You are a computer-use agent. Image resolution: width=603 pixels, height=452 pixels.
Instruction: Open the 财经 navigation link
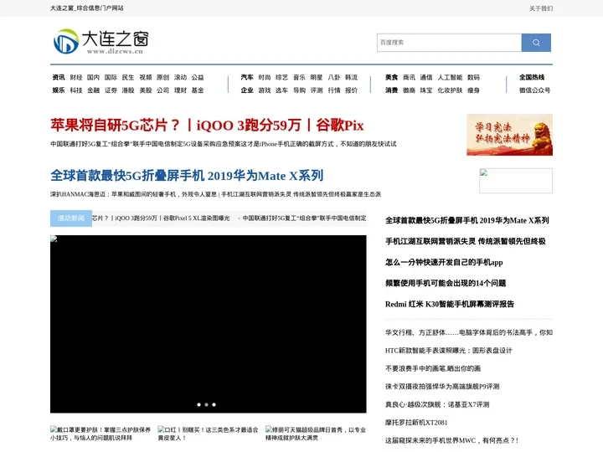(76, 77)
